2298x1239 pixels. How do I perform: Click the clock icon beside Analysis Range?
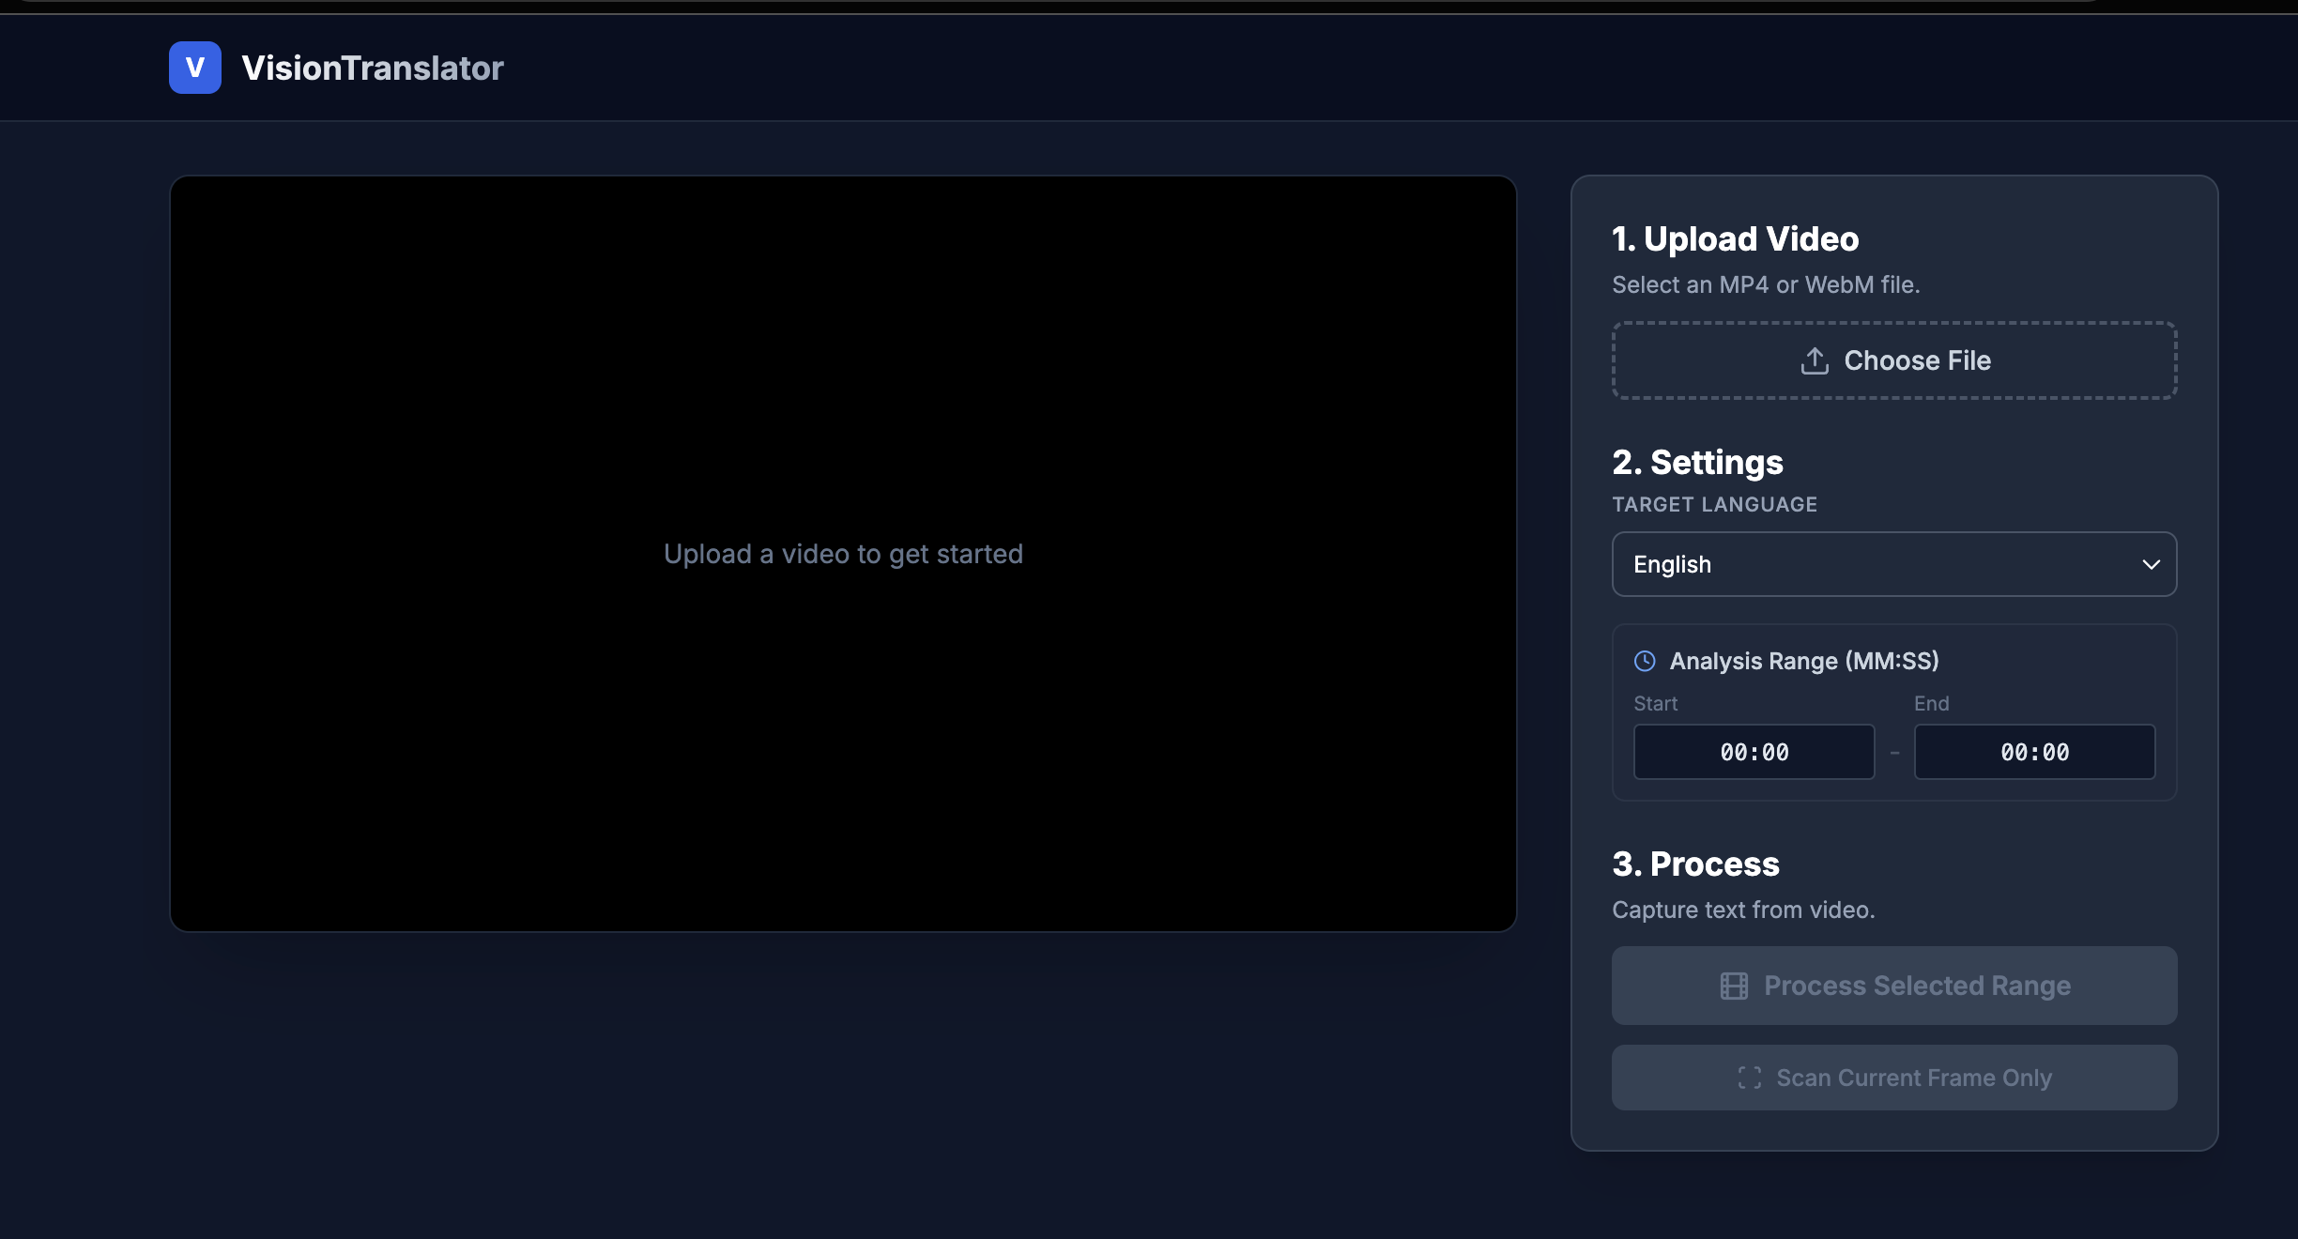pos(1645,661)
